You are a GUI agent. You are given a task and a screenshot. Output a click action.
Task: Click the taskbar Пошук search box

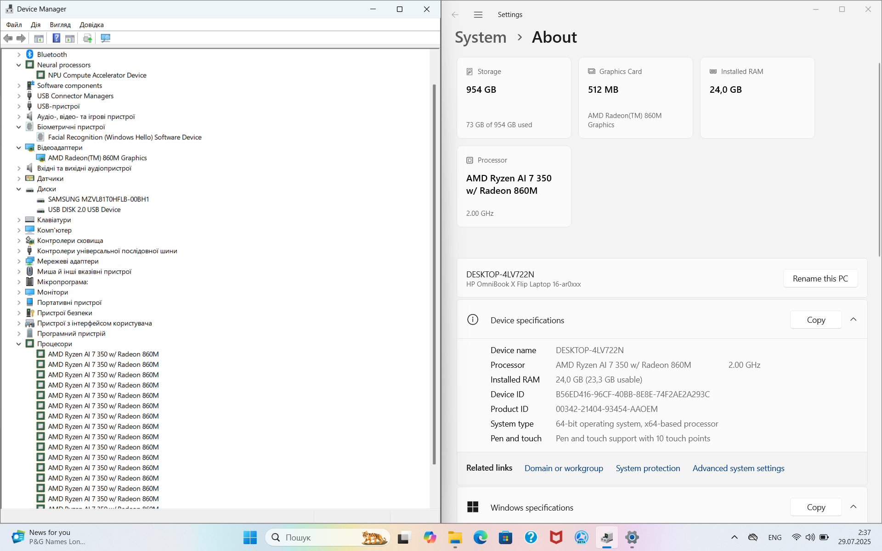(x=328, y=537)
